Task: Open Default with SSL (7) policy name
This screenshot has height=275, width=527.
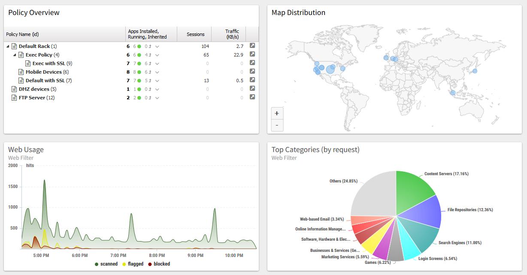Action: pyautogui.click(x=49, y=81)
